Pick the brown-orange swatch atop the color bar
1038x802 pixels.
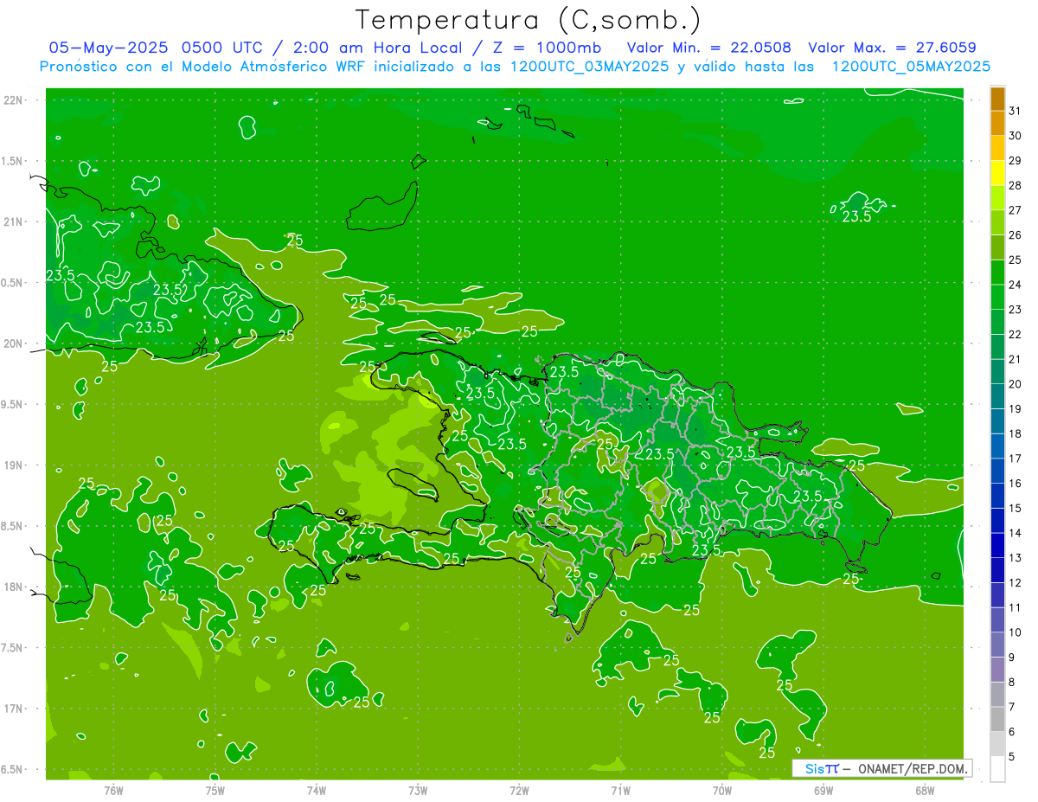997,98
